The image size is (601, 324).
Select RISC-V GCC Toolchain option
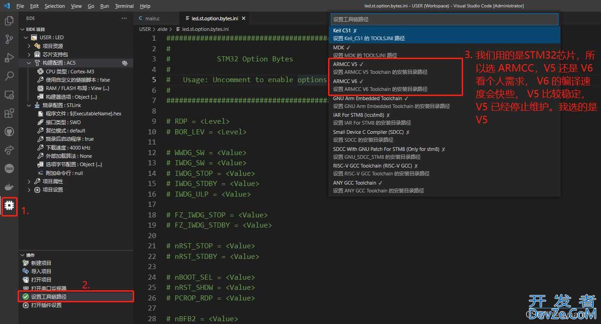click(444, 169)
